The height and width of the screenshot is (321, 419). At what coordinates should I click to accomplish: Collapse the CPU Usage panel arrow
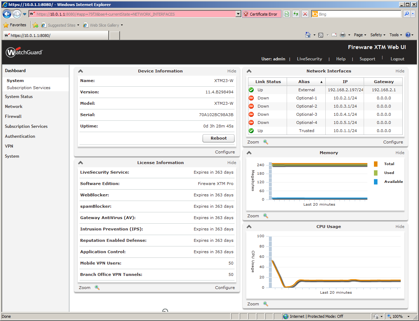tap(249, 227)
